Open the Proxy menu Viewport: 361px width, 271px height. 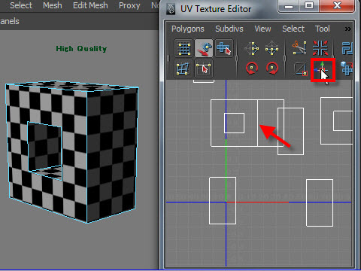[x=129, y=5]
